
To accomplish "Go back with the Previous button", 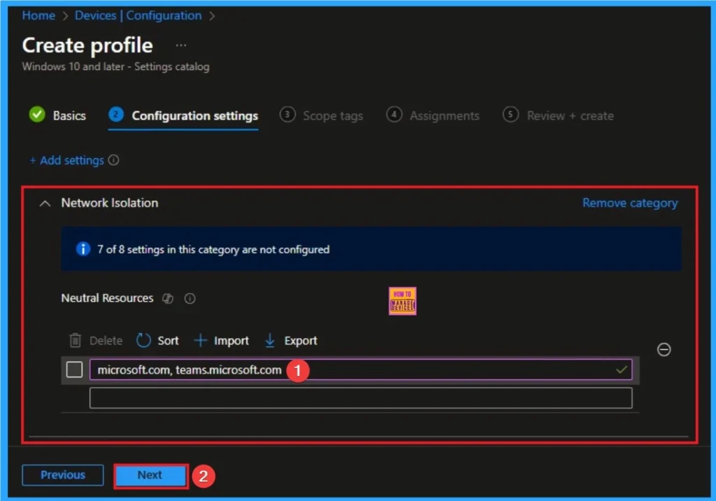I will (62, 475).
